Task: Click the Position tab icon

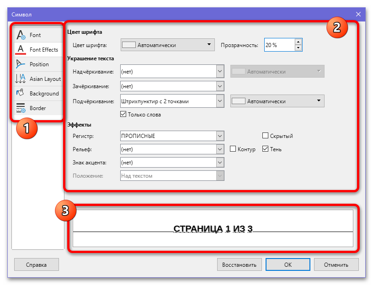Action: [21, 64]
